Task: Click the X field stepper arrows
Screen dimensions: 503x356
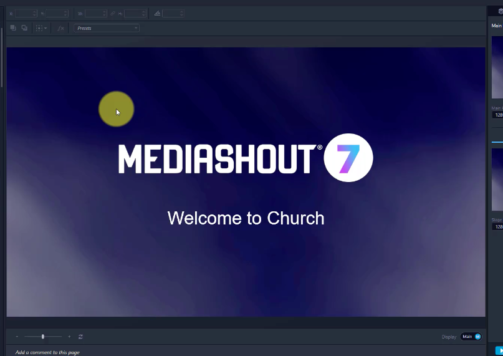Action: click(34, 14)
